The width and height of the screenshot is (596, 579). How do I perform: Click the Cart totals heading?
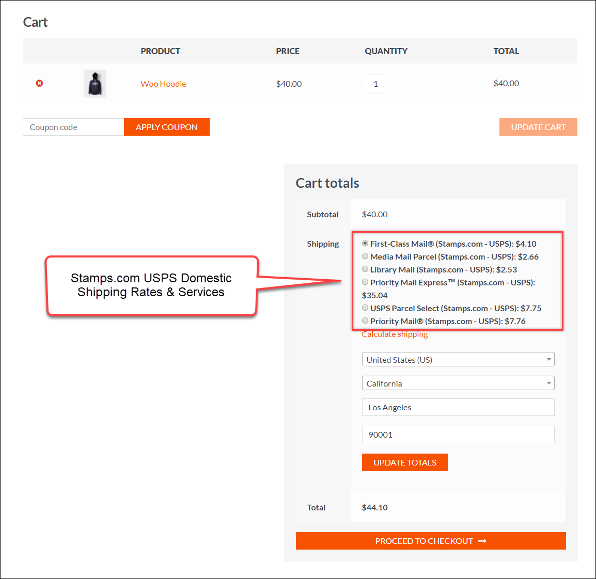[327, 183]
